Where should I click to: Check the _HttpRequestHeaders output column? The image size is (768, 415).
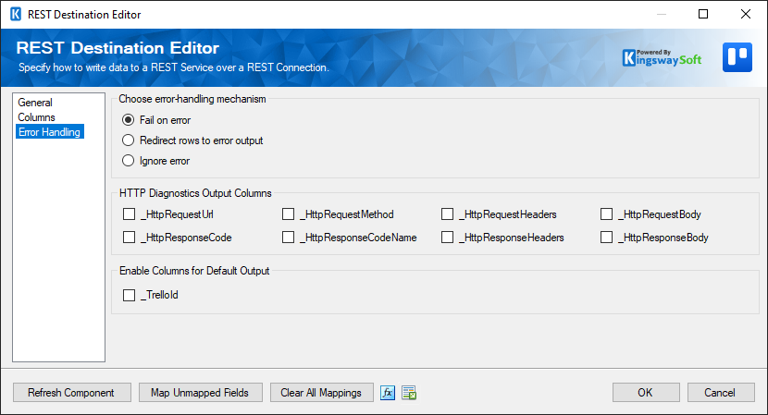(x=447, y=214)
